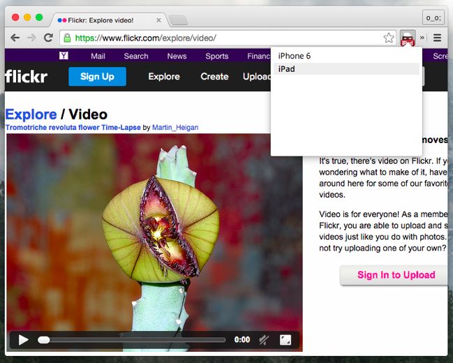Open the Create menu item
Viewport: 453px width, 363px height.
tap(214, 77)
